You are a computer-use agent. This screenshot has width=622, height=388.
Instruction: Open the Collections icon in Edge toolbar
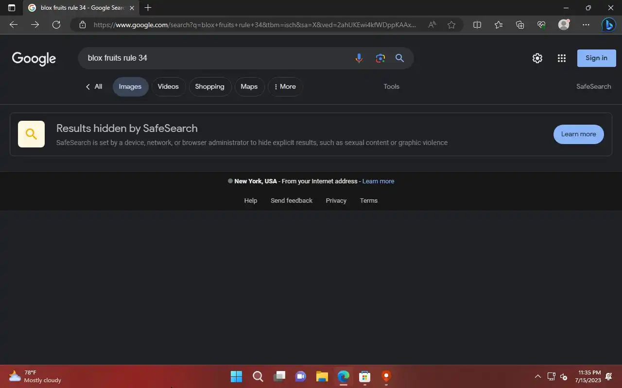tap(520, 25)
